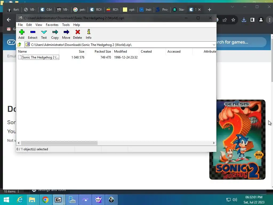Viewport: 273px width, 205px height.
Task: Click the 749 470 packed size value
Action: [106, 57]
